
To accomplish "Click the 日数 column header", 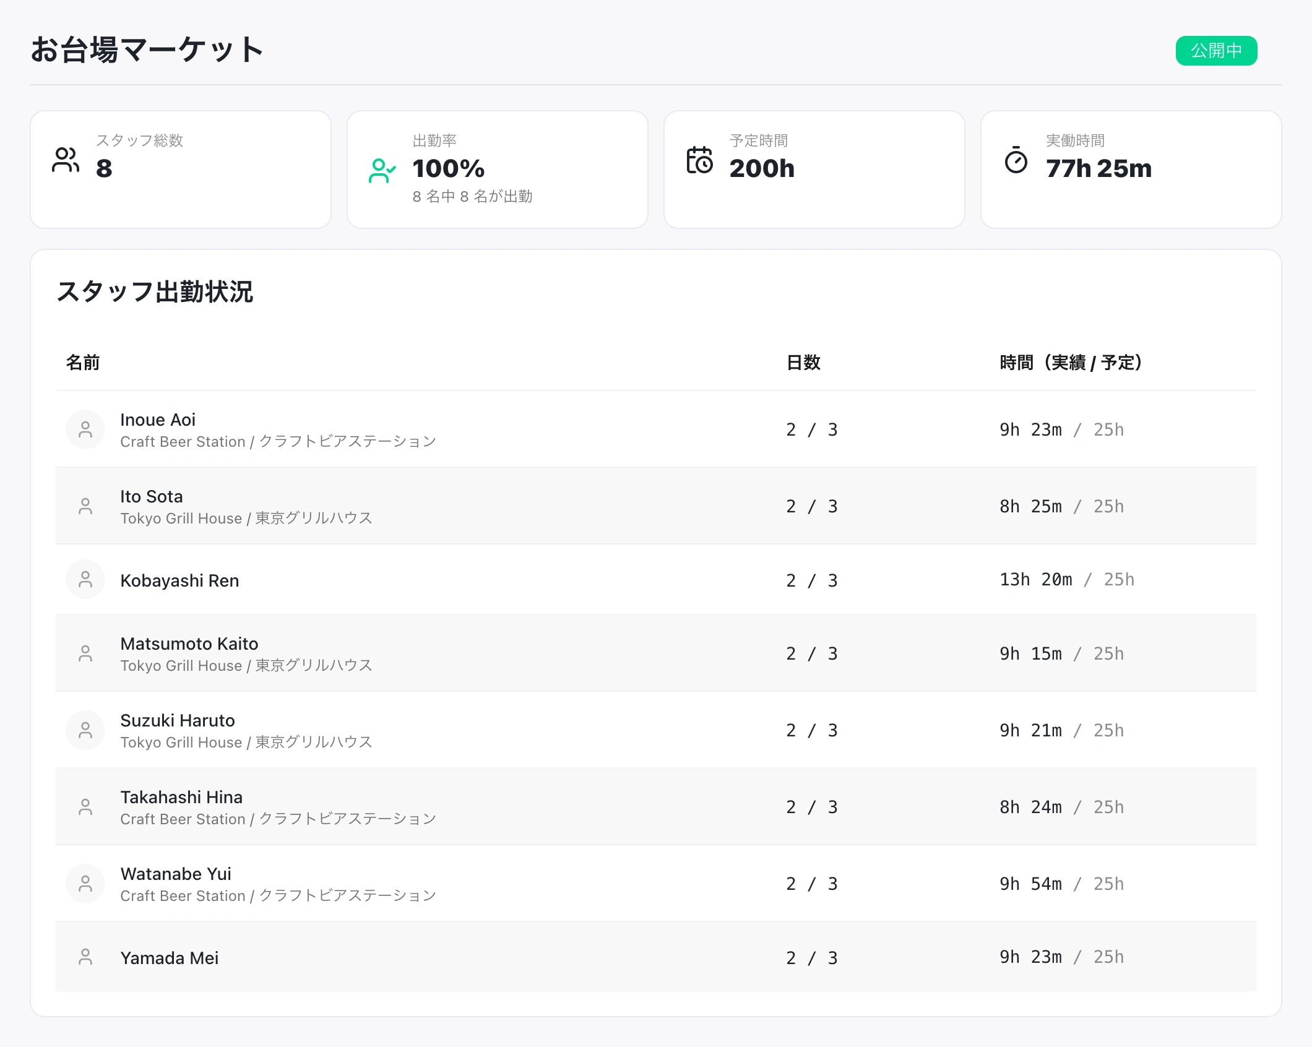I will [x=803, y=363].
